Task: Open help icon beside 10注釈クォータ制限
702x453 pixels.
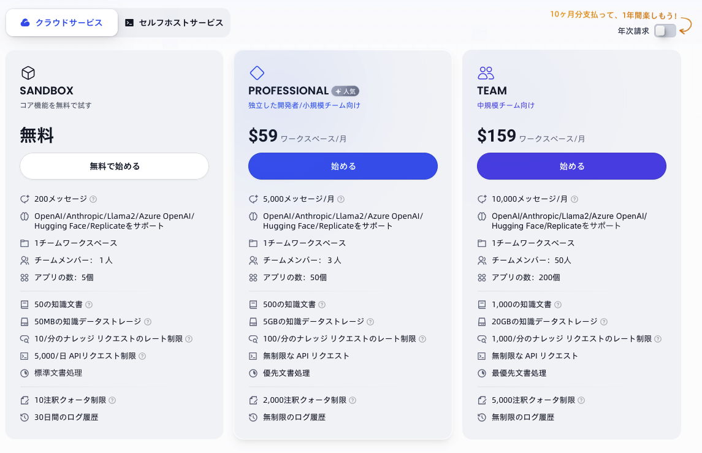Action: 112,400
